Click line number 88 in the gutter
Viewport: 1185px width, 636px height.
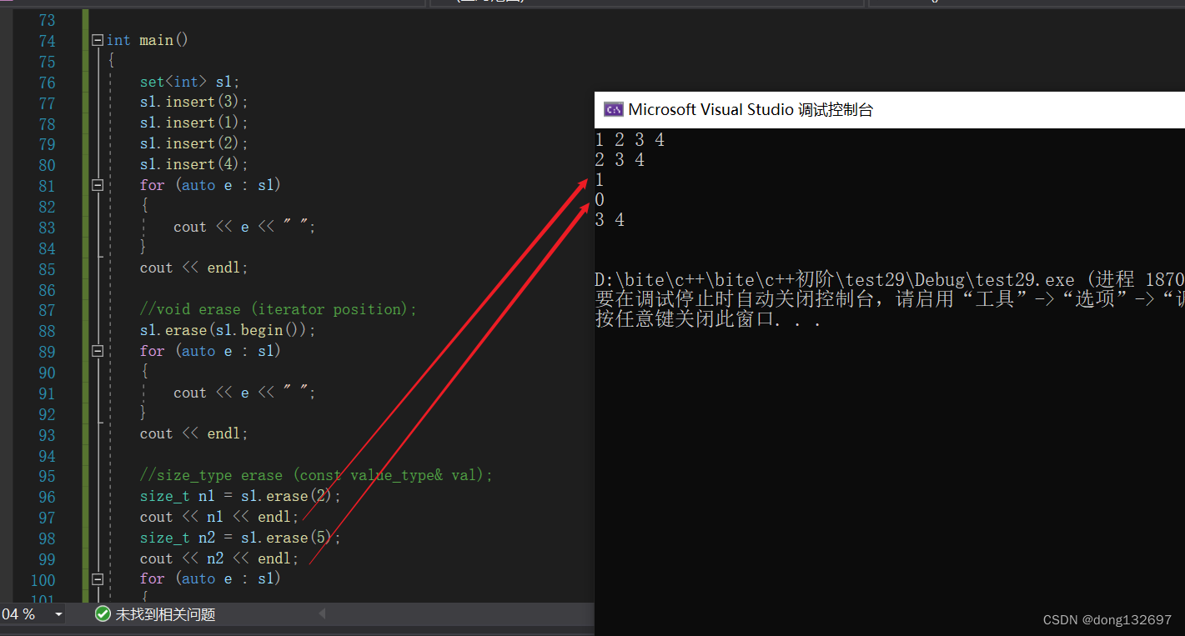point(47,331)
